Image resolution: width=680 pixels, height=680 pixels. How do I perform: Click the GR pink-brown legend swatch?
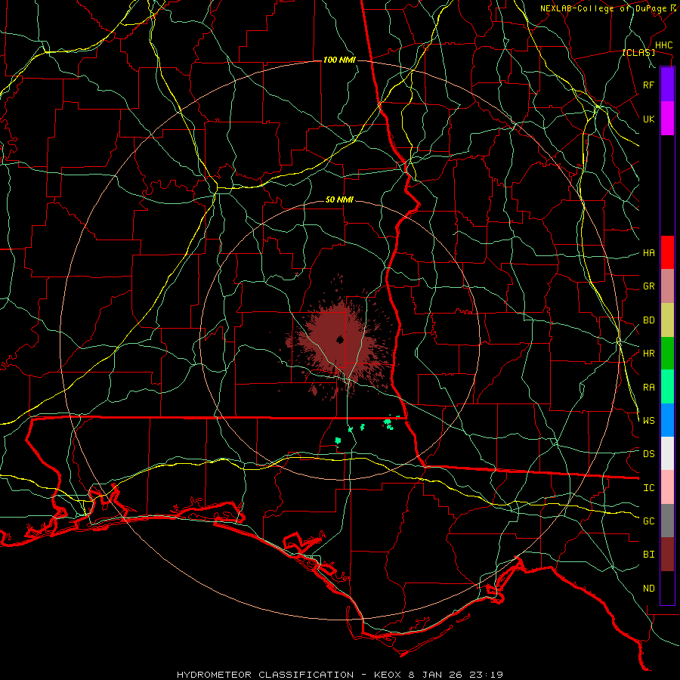click(x=667, y=286)
